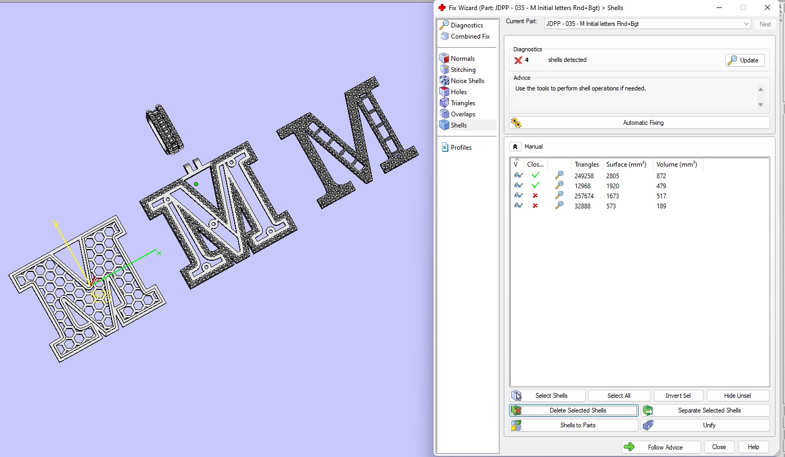The height and width of the screenshot is (457, 785).
Task: Invert the shell selection
Action: [x=678, y=396]
